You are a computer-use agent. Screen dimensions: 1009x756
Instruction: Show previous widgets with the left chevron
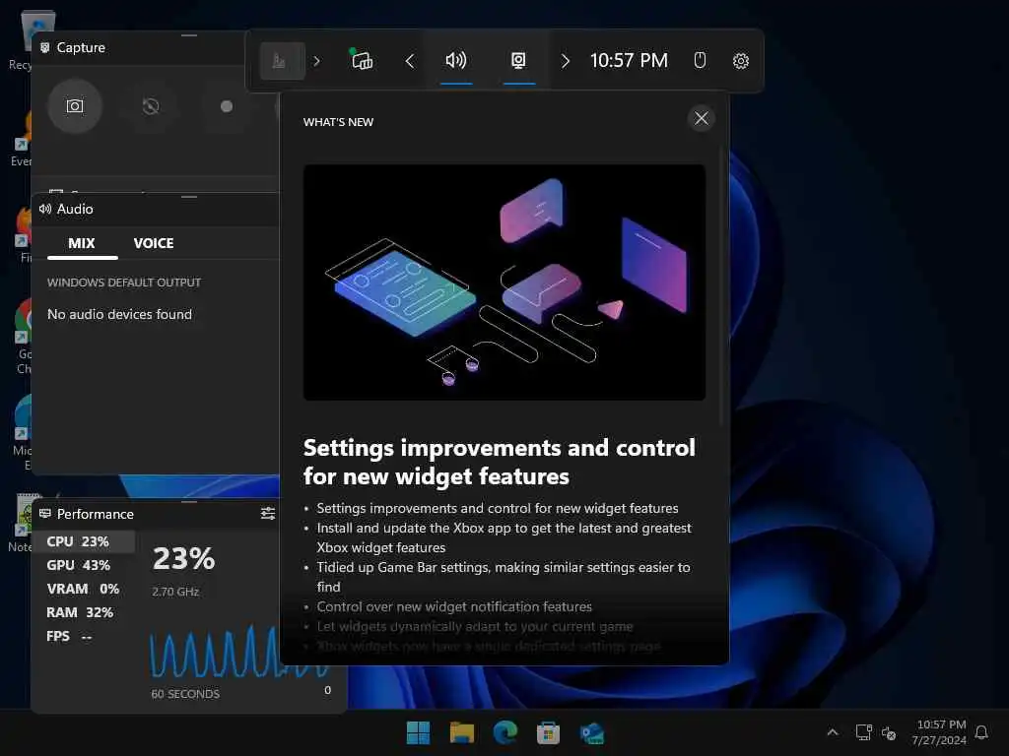click(410, 60)
